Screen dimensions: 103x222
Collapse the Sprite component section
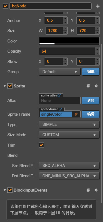(x=5, y=86)
